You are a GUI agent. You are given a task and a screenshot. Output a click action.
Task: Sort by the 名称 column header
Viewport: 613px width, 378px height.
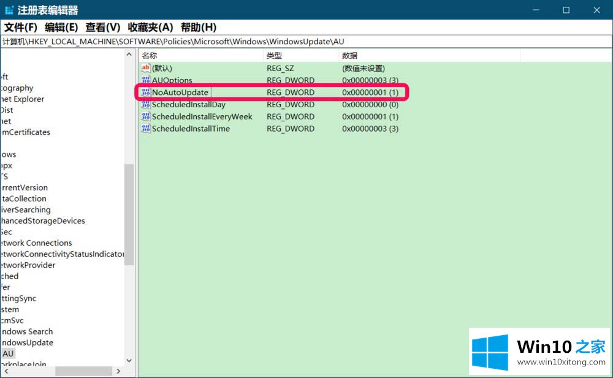coord(201,56)
